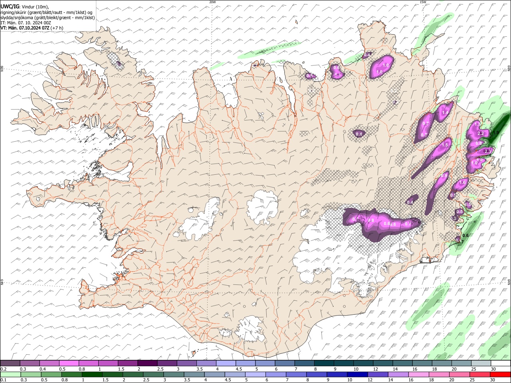Click the pale green first swatch of lower legend
The image size is (511, 383).
(x=10, y=374)
